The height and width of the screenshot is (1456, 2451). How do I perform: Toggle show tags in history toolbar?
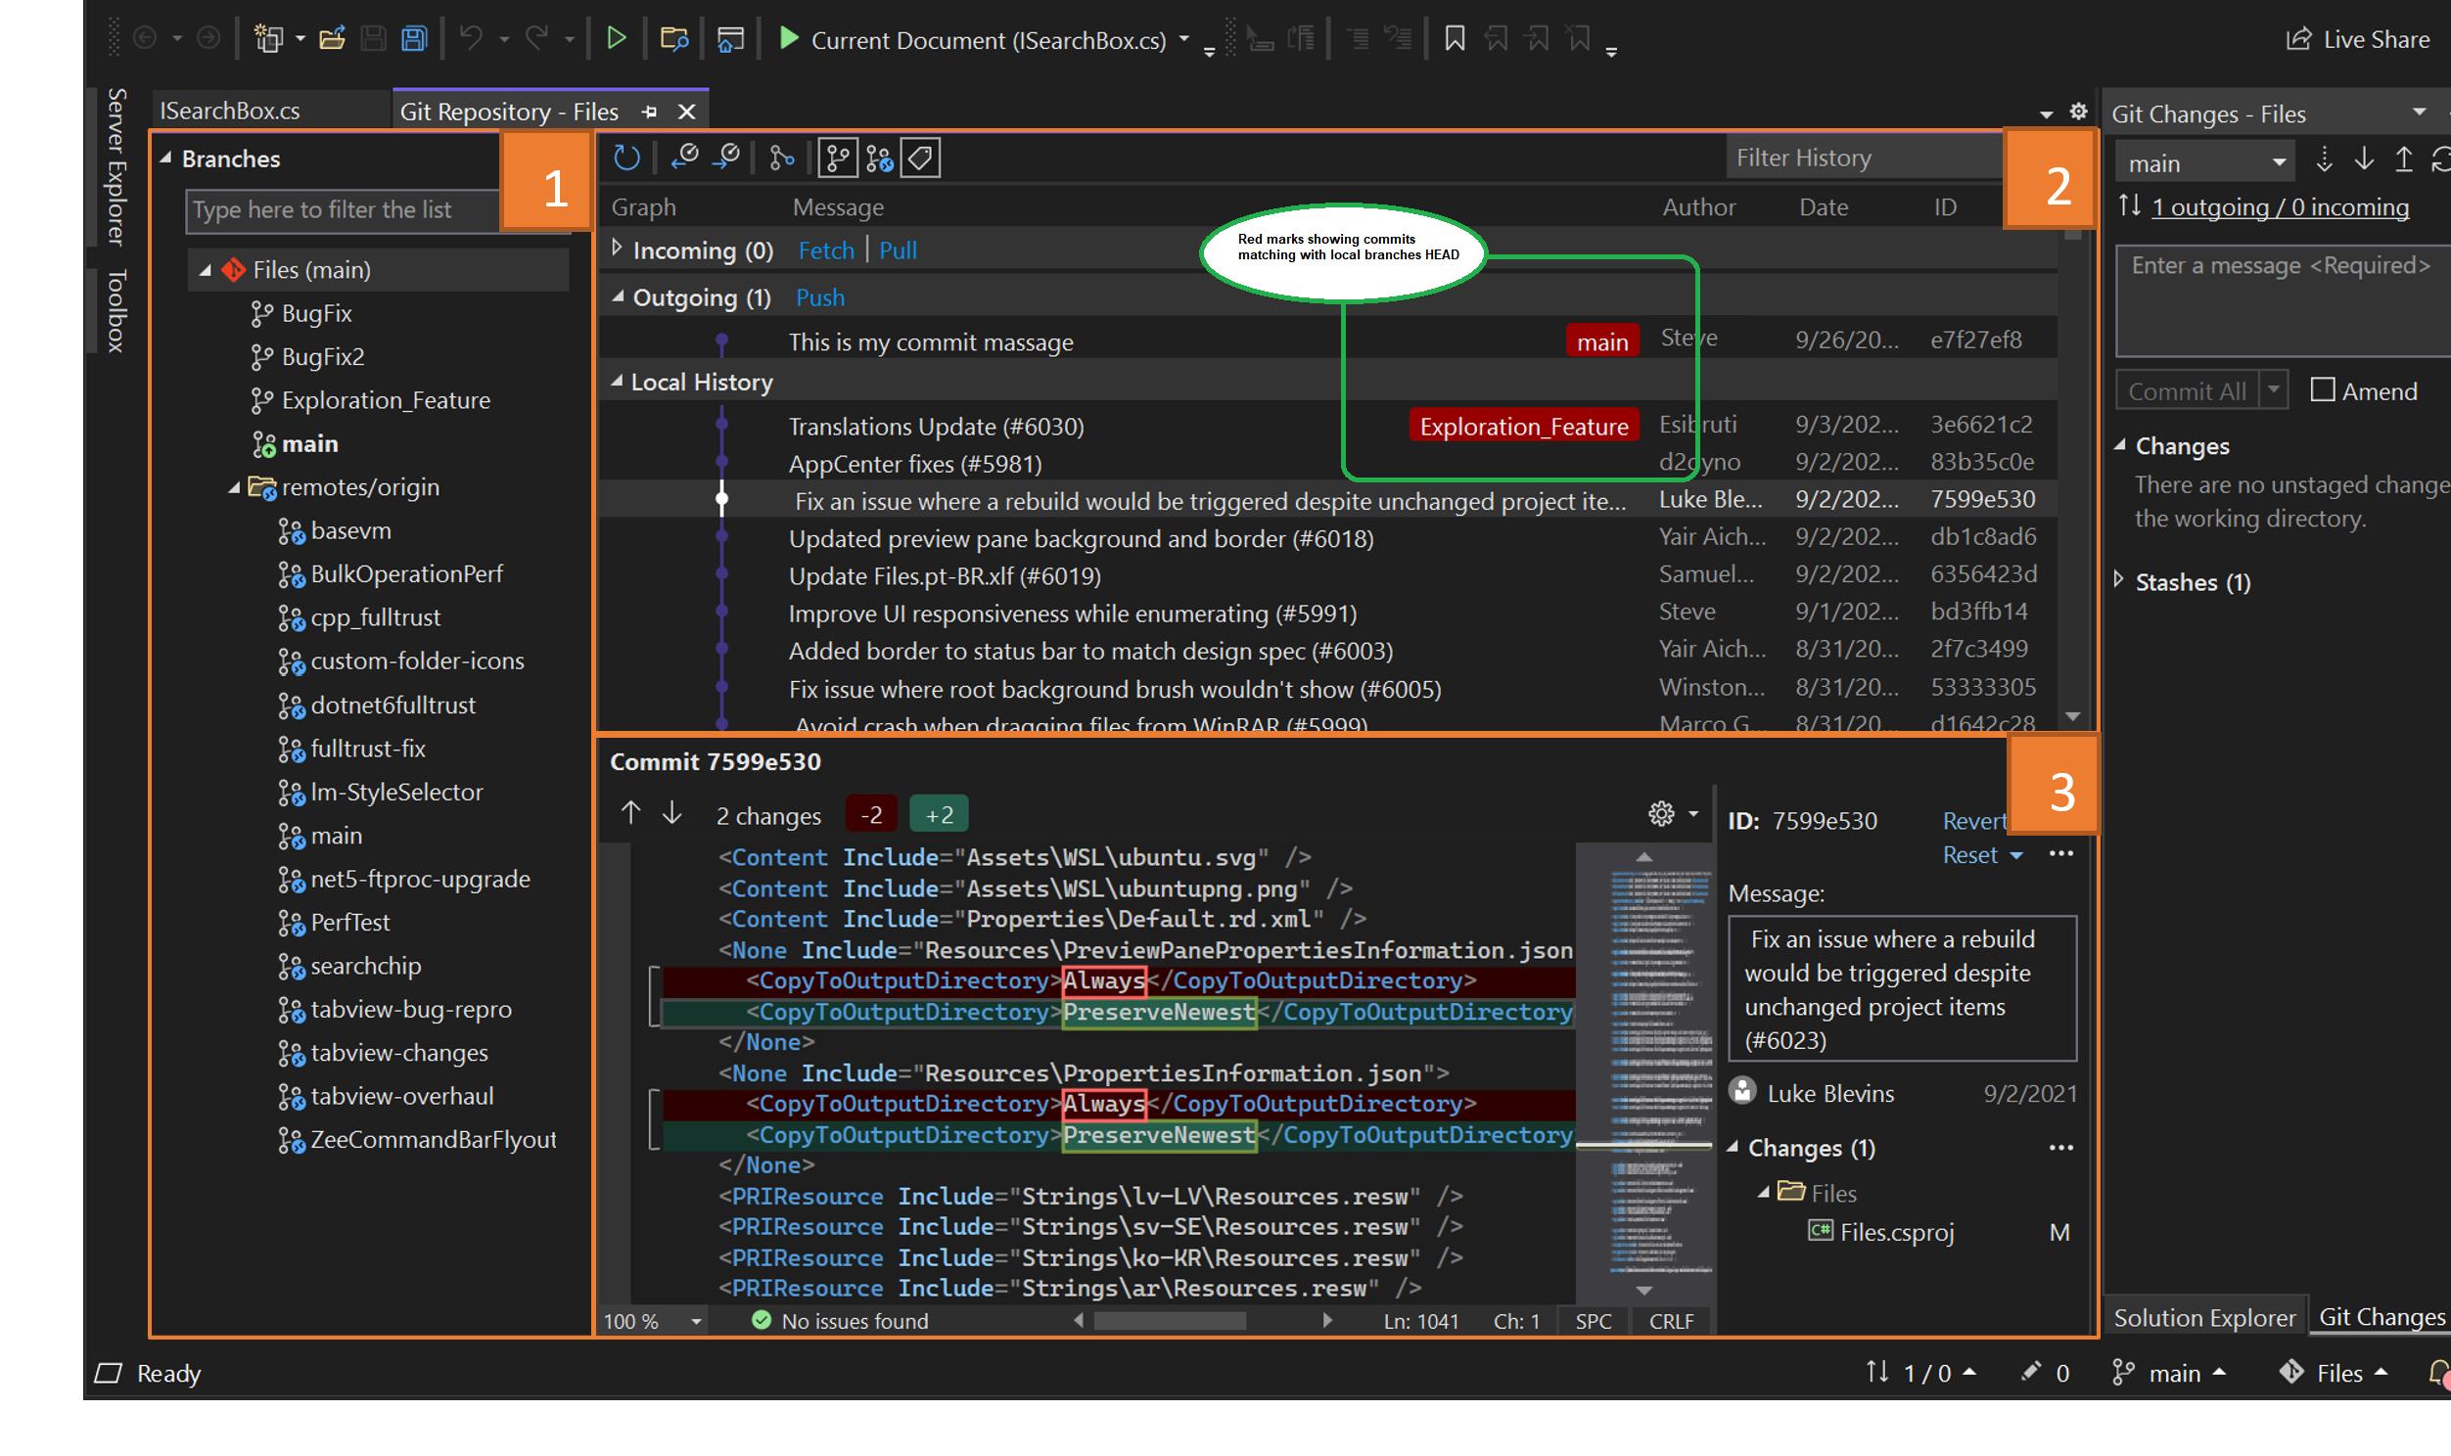920,157
